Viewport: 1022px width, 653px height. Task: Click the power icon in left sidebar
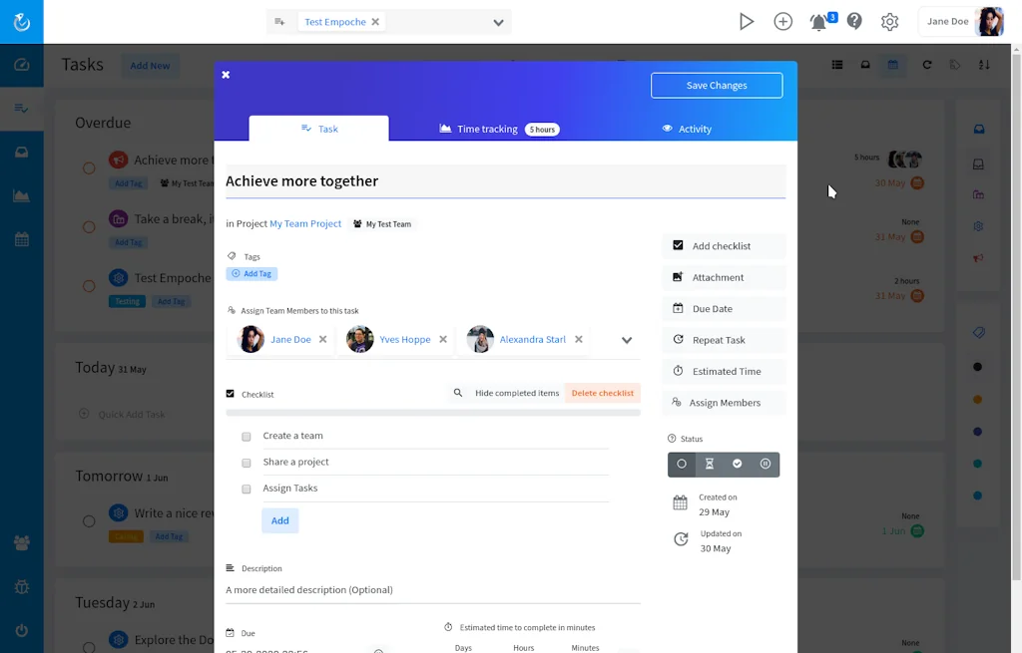21,630
